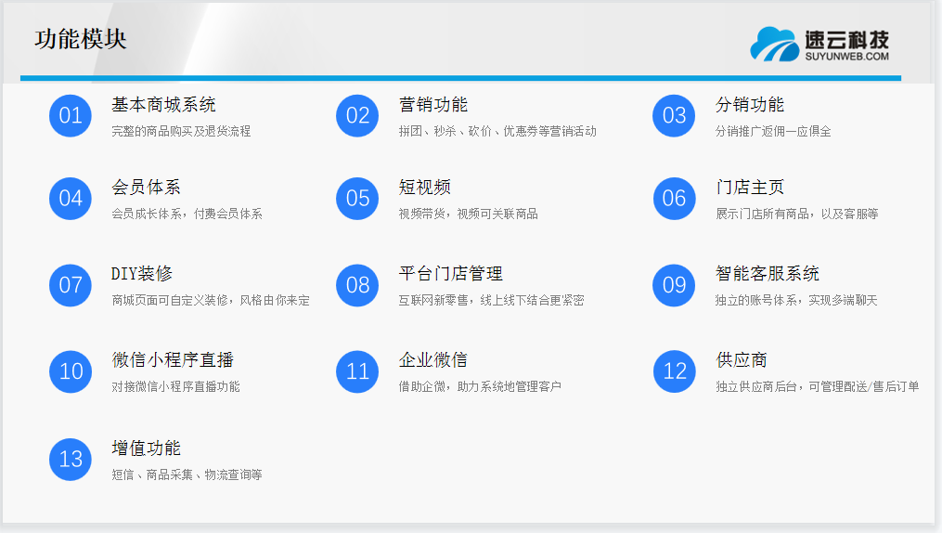Viewport: 942px width, 533px height.
Task: Select the 06 store homepage badge
Action: click(x=674, y=199)
